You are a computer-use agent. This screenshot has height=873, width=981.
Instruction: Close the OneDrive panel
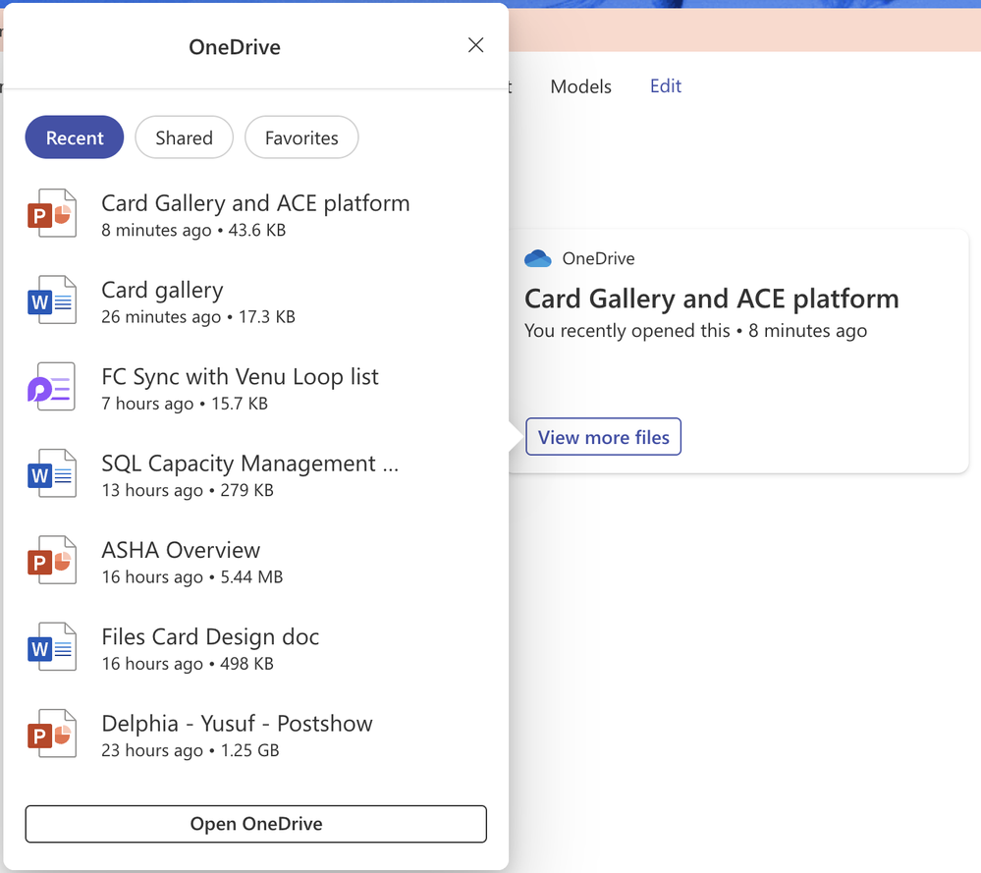475,45
